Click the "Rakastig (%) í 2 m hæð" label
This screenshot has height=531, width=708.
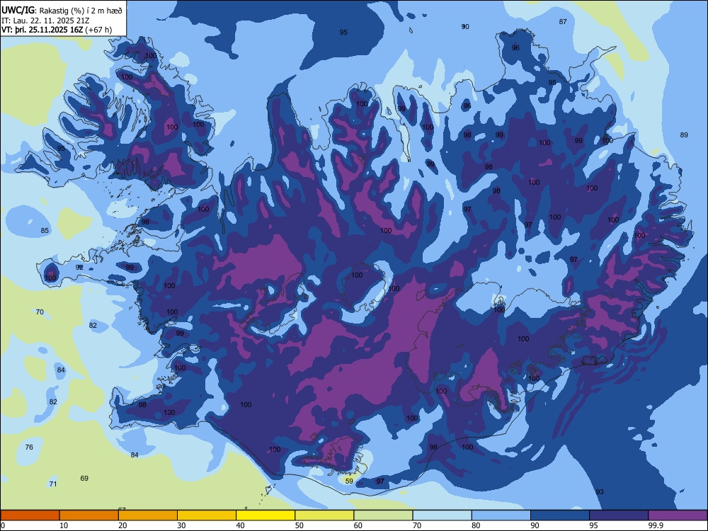click(x=81, y=11)
